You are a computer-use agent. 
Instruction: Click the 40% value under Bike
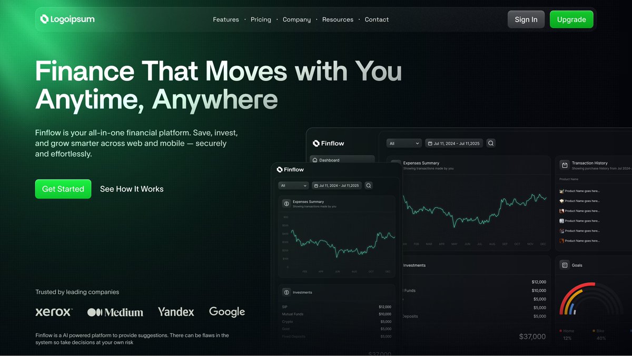tap(601, 338)
